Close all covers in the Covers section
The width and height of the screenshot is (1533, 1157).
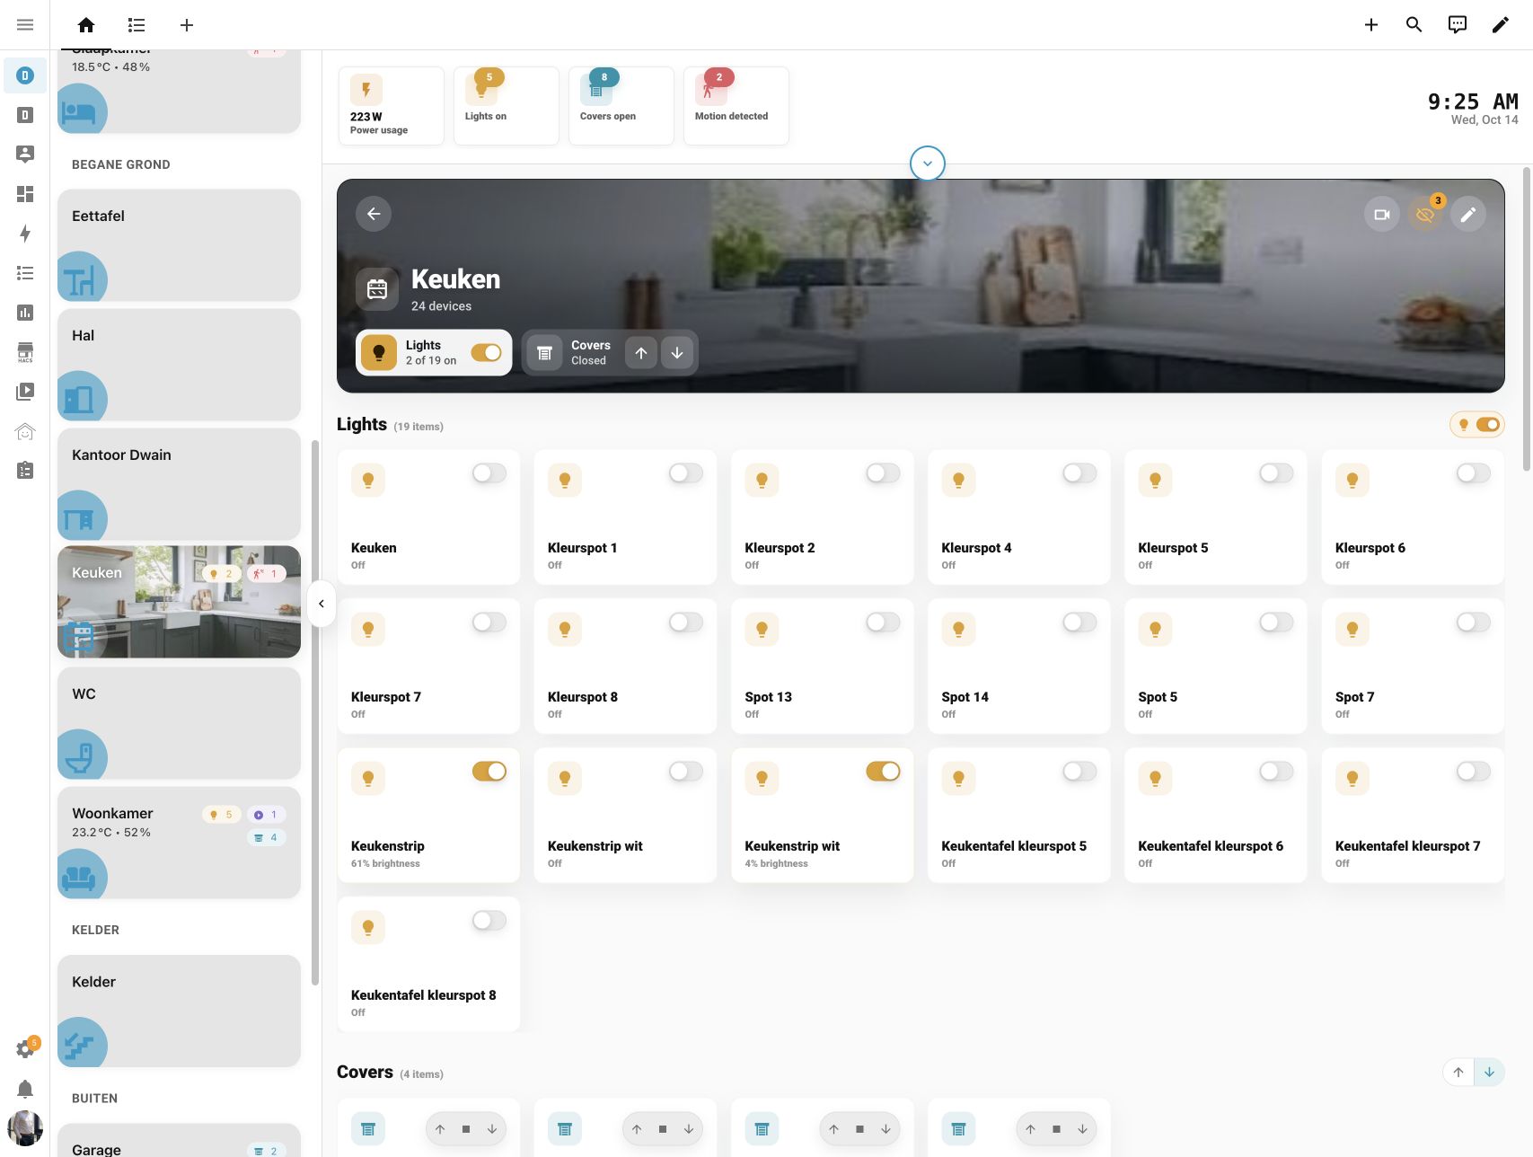pyautogui.click(x=1489, y=1073)
